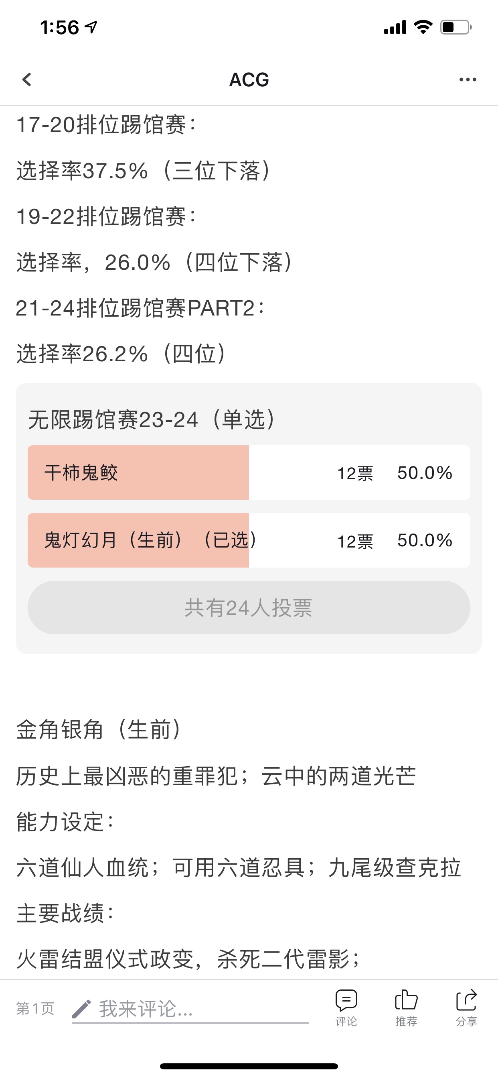Select poll option 干柿鬼鲛
The height and width of the screenshot is (1079, 498).
249,472
